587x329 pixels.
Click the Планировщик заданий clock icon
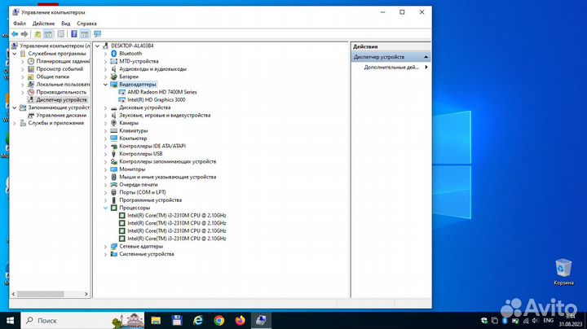click(x=31, y=61)
